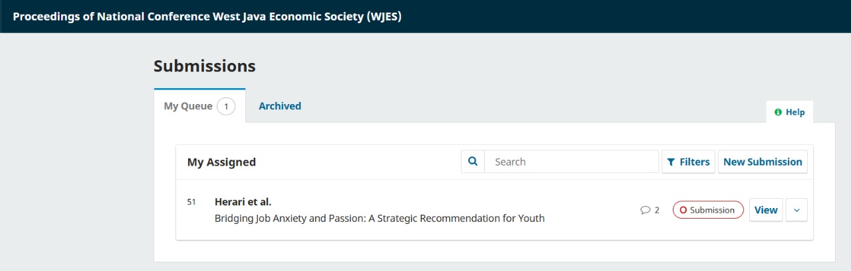Click the Bridging Job Anxiety submission title
Viewport: 851px width, 271px height.
[379, 218]
